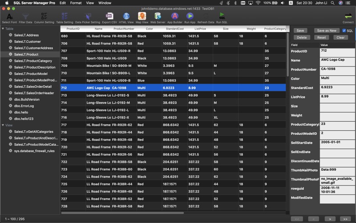Go to the next page of records
356x223 pixels.
click(x=330, y=219)
